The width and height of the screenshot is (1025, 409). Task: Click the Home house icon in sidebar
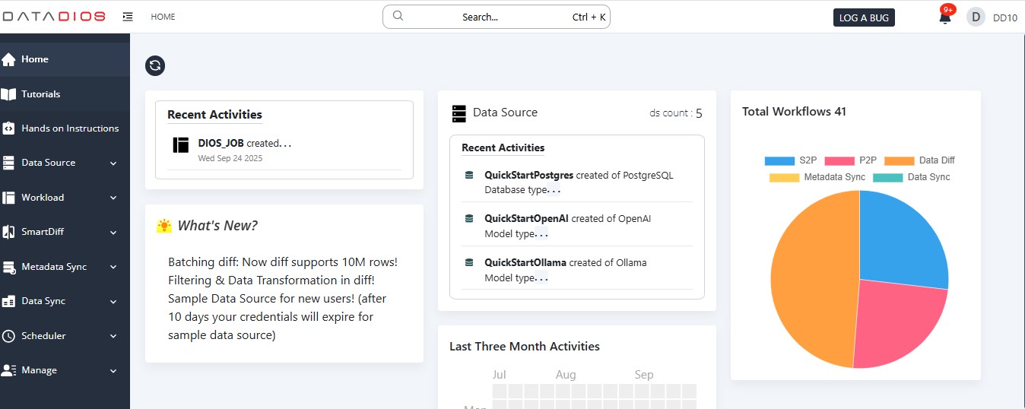click(9, 59)
